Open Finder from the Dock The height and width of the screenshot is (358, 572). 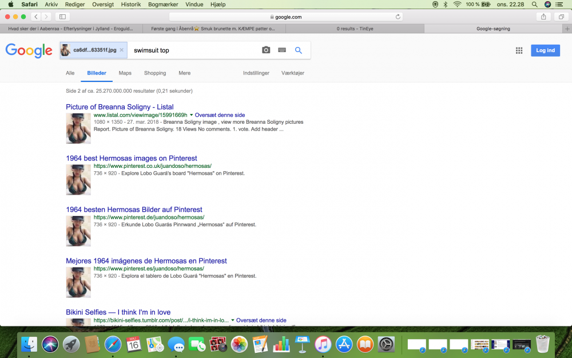29,344
